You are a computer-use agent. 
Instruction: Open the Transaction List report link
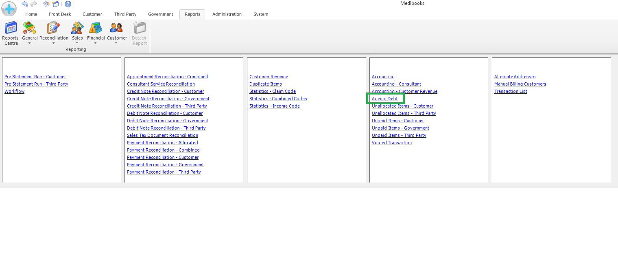pyautogui.click(x=511, y=92)
